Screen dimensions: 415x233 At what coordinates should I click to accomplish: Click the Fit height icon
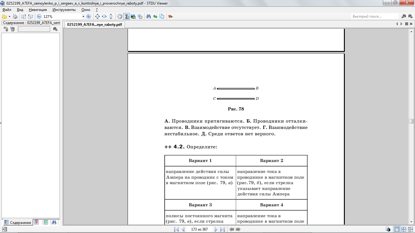pos(111,16)
